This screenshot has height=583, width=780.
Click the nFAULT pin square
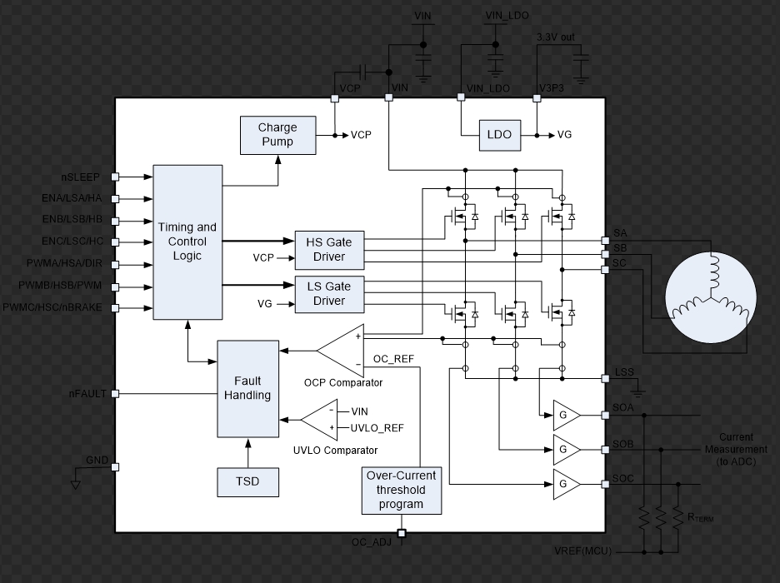point(116,393)
